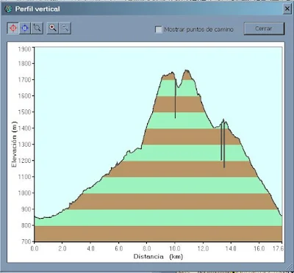The height and width of the screenshot is (273, 294).
Task: Click the Cerrar button
Action: point(264,29)
